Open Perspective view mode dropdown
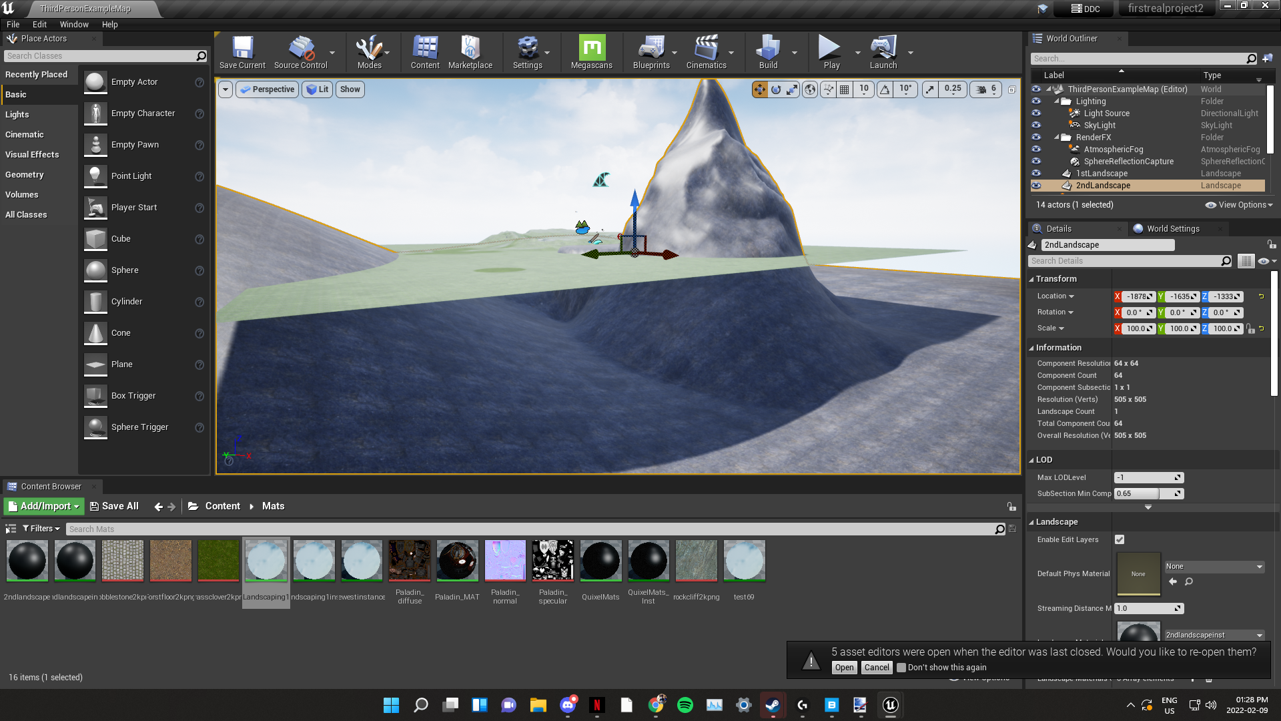 267,89
